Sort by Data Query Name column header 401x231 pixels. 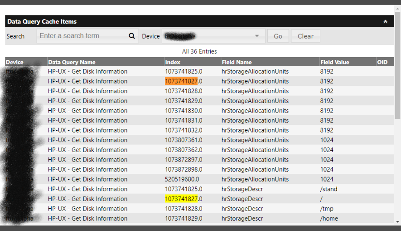tap(72, 62)
